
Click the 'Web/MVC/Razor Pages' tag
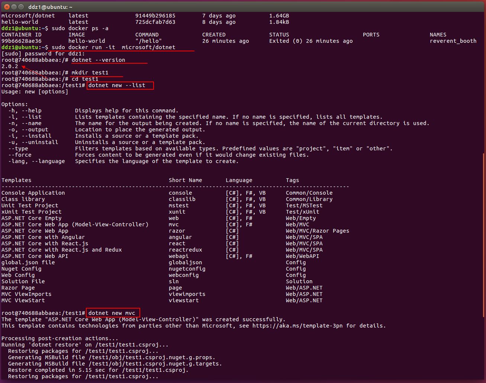click(x=318, y=231)
